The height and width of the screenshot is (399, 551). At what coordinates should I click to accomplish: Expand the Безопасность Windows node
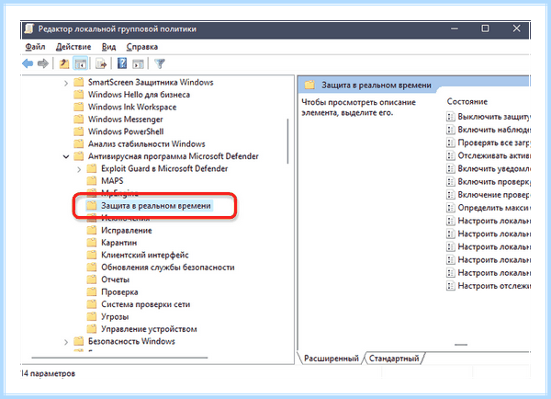click(x=66, y=342)
